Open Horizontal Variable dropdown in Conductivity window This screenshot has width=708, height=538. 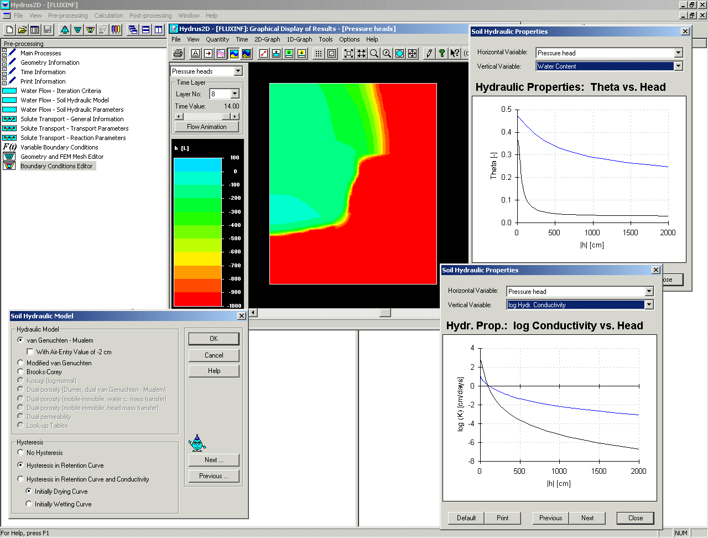tap(649, 292)
